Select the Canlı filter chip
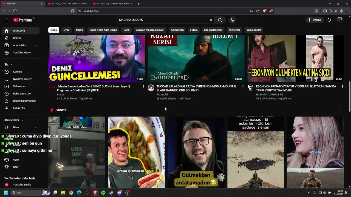Viewport: 351px width, 197px height. (x=126, y=30)
